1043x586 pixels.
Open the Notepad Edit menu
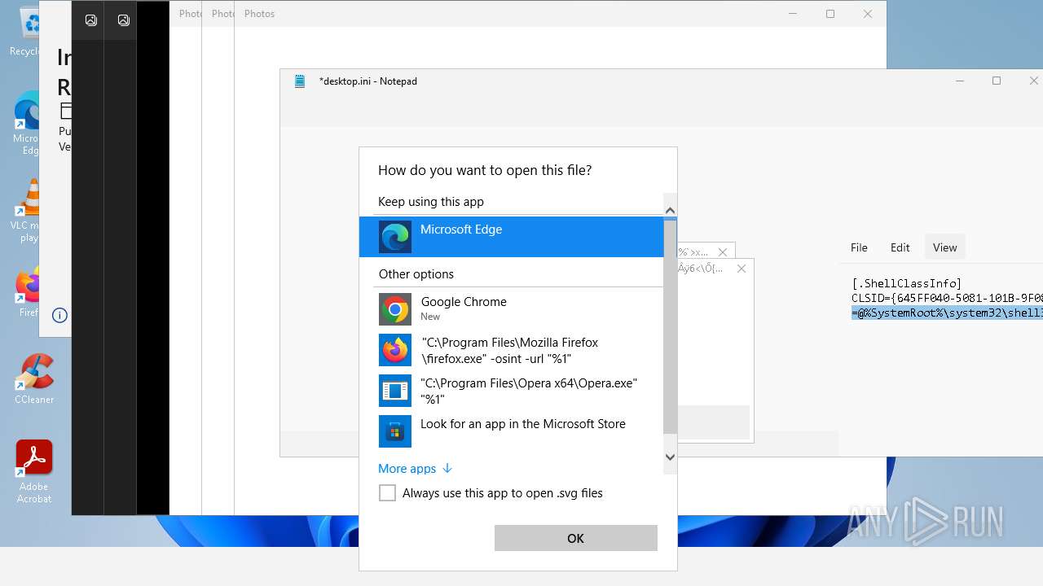pyautogui.click(x=900, y=247)
